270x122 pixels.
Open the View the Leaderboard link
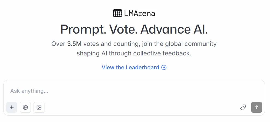click(x=130, y=67)
